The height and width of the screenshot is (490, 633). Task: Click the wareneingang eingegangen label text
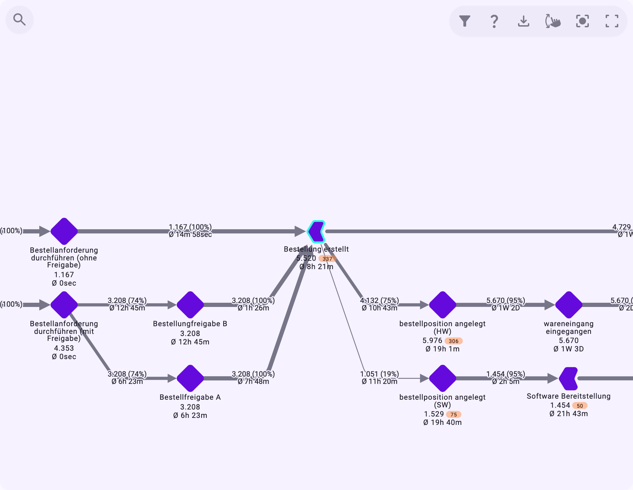click(569, 328)
